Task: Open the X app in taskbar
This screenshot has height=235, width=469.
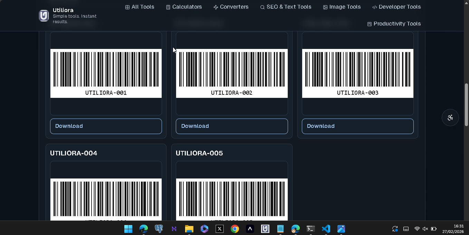Action: click(x=220, y=229)
